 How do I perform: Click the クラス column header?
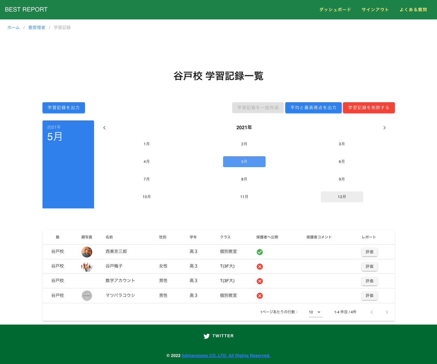(225, 237)
